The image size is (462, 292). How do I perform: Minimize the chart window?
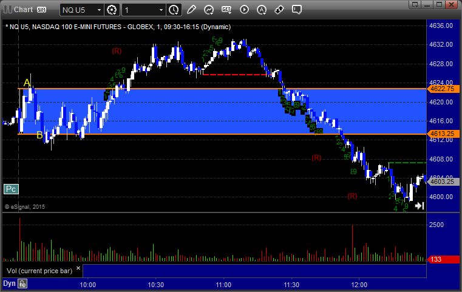[427, 4]
